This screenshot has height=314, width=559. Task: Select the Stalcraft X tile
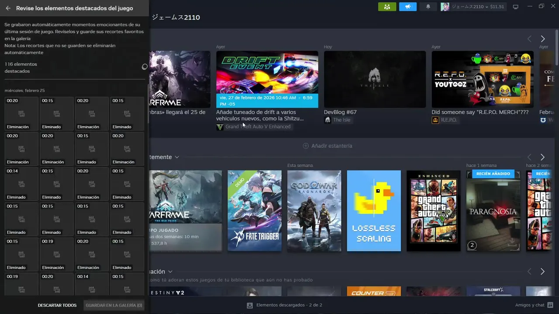pos(493,291)
